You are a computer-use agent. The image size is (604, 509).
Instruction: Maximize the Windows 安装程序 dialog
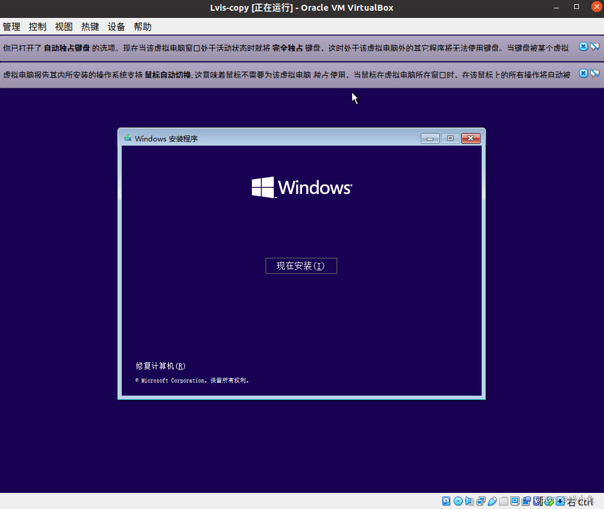pyautogui.click(x=450, y=138)
